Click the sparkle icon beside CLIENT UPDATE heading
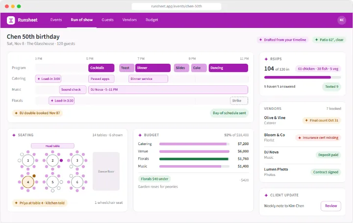This screenshot has width=353, height=223. [x=266, y=195]
